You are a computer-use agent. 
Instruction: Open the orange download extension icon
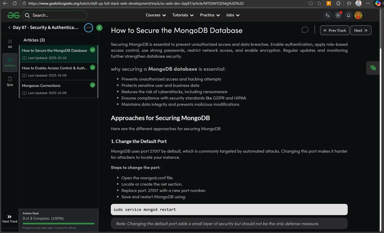coord(329,4)
